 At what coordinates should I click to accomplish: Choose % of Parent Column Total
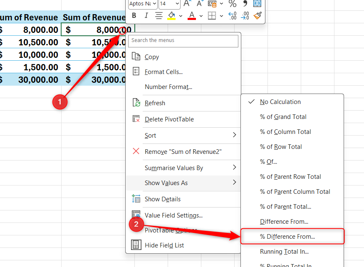[x=292, y=192]
